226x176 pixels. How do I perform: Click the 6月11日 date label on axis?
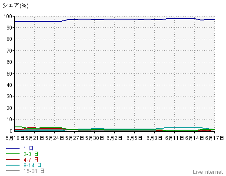pyautogui.click(x=174, y=138)
